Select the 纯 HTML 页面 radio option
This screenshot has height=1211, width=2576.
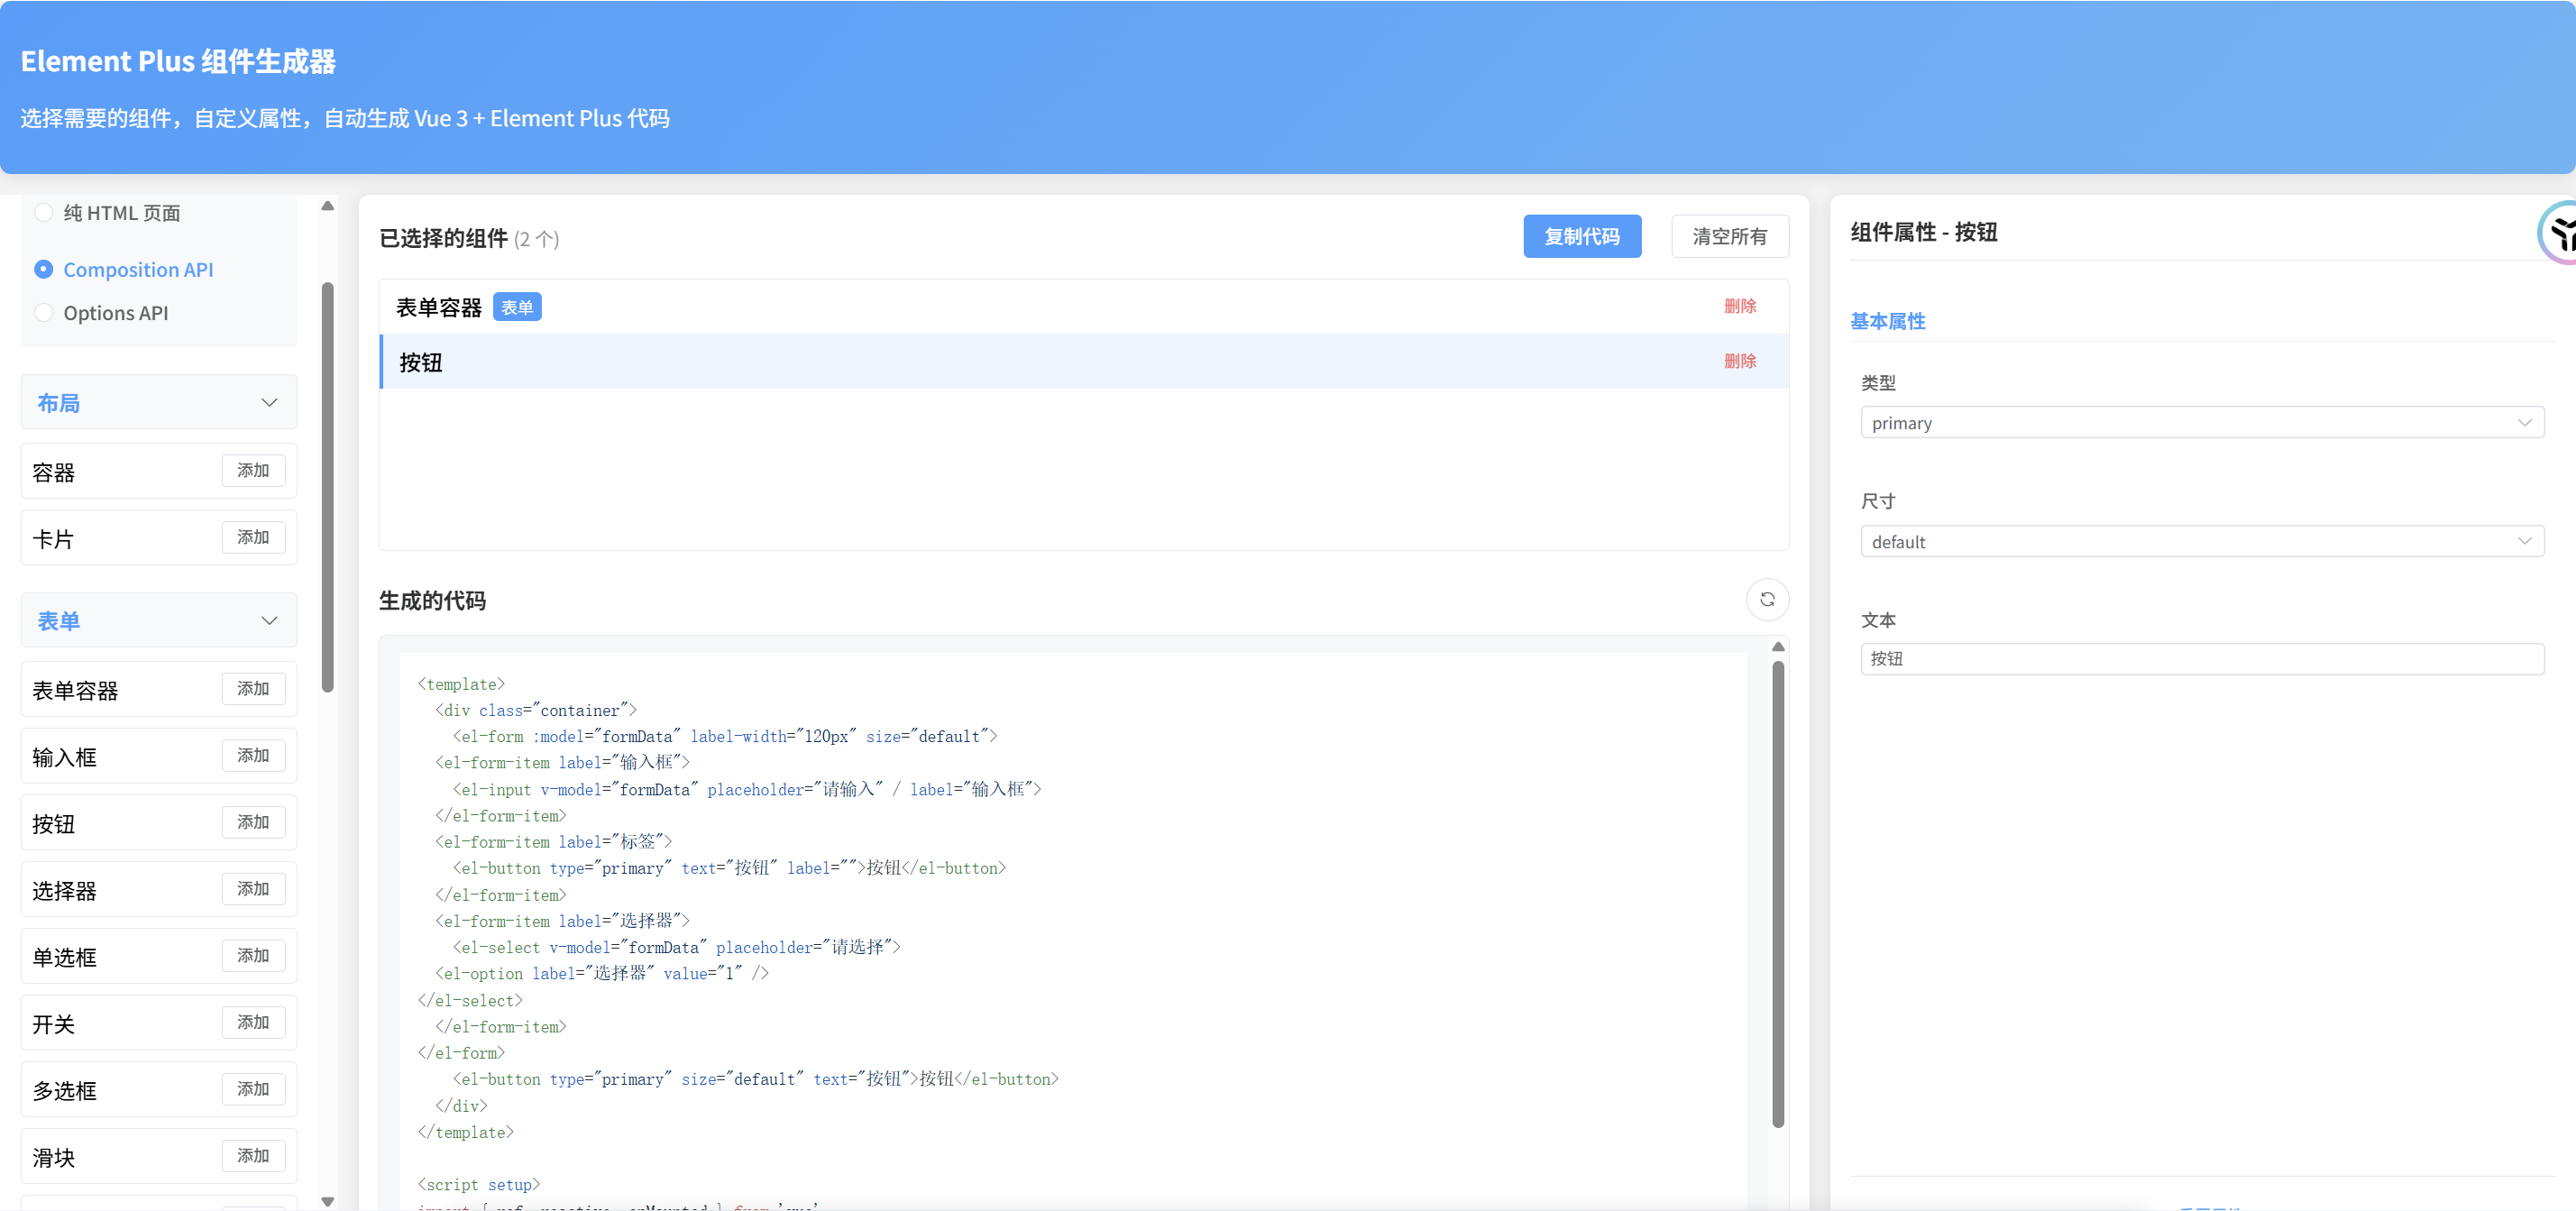coord(108,213)
